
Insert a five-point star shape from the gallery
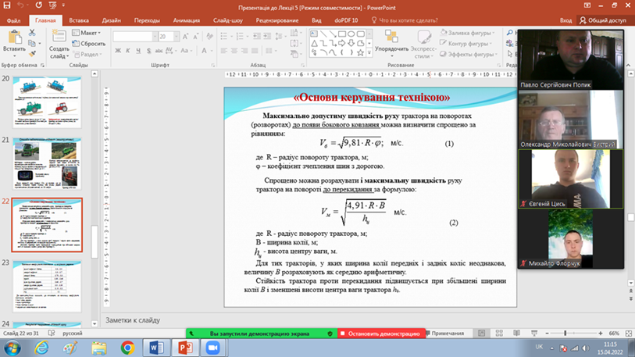click(x=360, y=52)
